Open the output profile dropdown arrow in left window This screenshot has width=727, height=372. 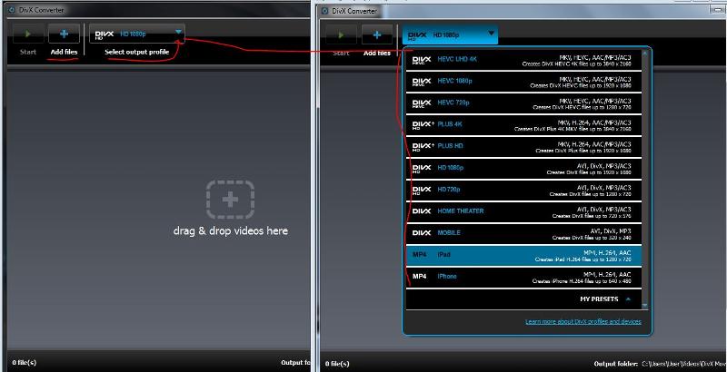pos(179,34)
